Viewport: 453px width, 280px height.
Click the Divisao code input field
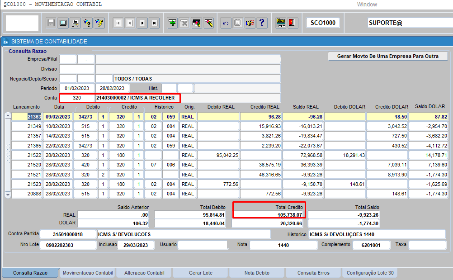[76, 69]
